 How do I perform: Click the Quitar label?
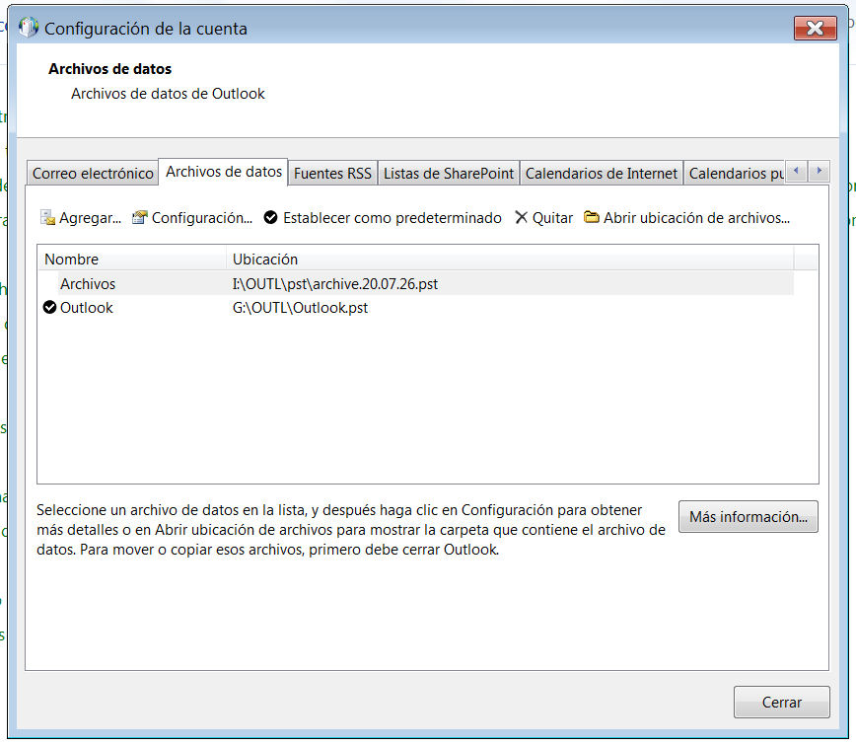pyautogui.click(x=552, y=218)
